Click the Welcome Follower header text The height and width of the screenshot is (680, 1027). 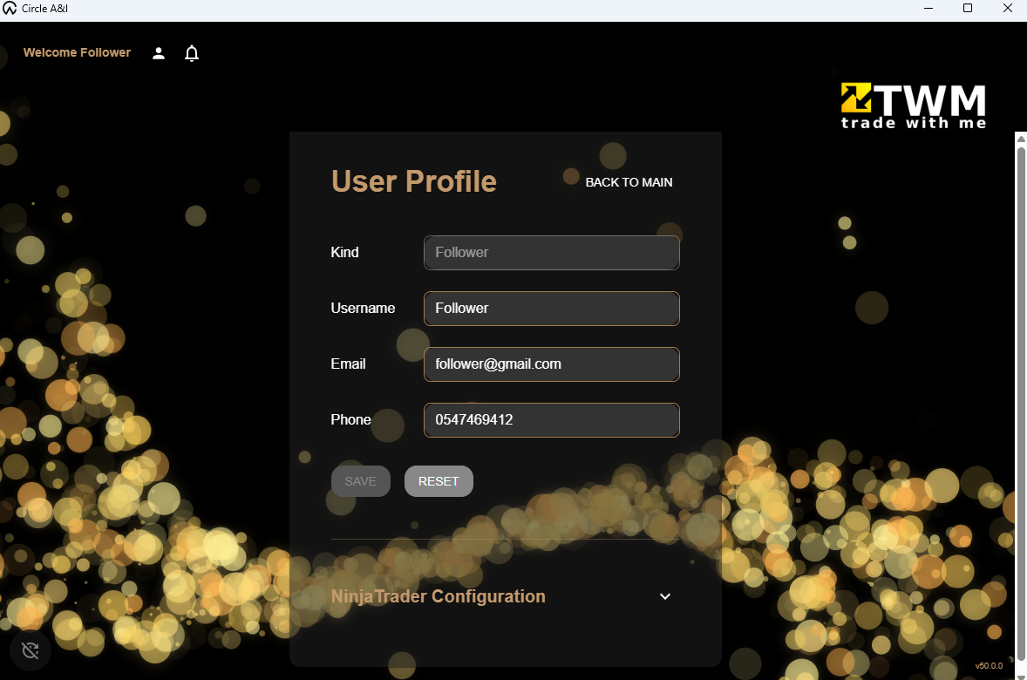77,52
